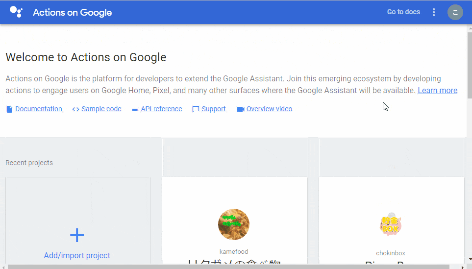Open the API reference link
The width and height of the screenshot is (472, 269).
click(x=161, y=109)
